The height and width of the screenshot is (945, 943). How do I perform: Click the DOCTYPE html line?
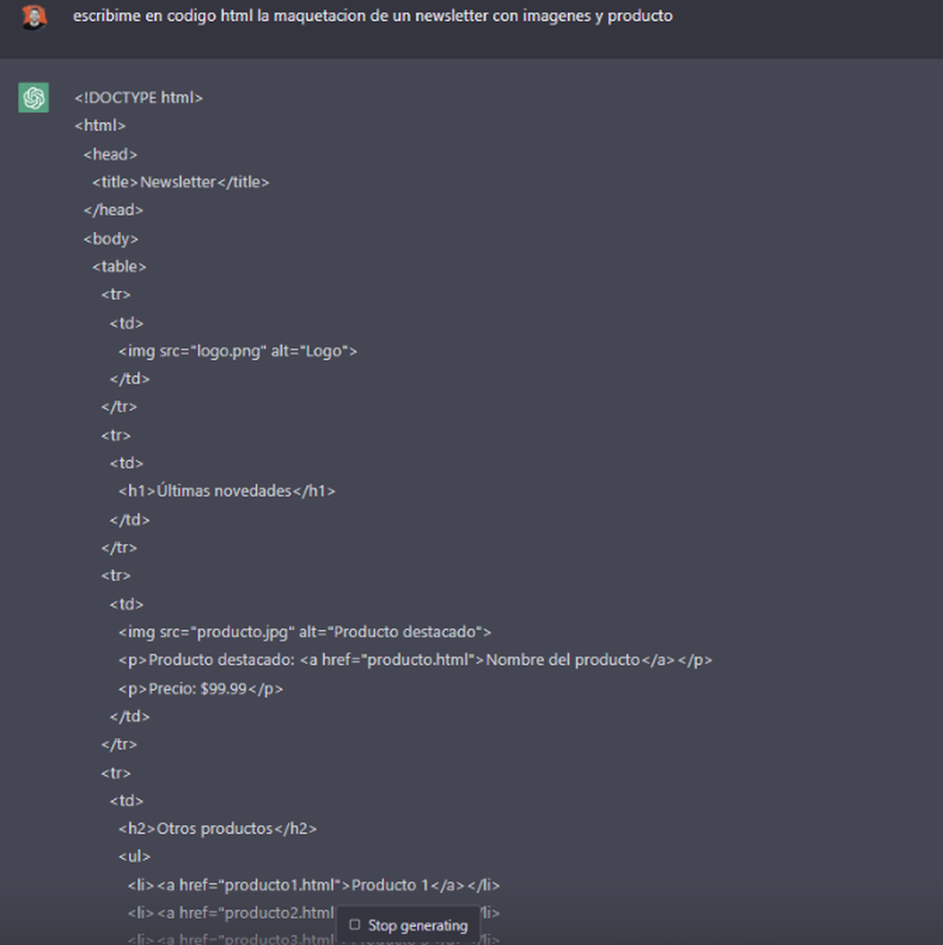click(x=138, y=97)
